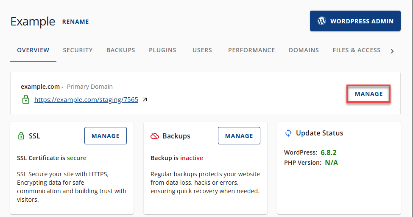Viewport: 413px width, 217px height.
Task: Click the external link arrow icon
Action: [145, 100]
